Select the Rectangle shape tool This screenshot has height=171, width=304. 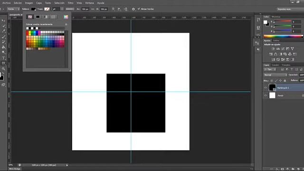pyautogui.click(x=3, y=63)
